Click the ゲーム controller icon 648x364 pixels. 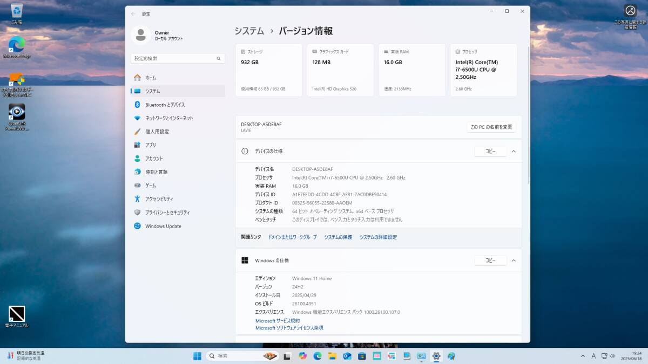point(137,186)
